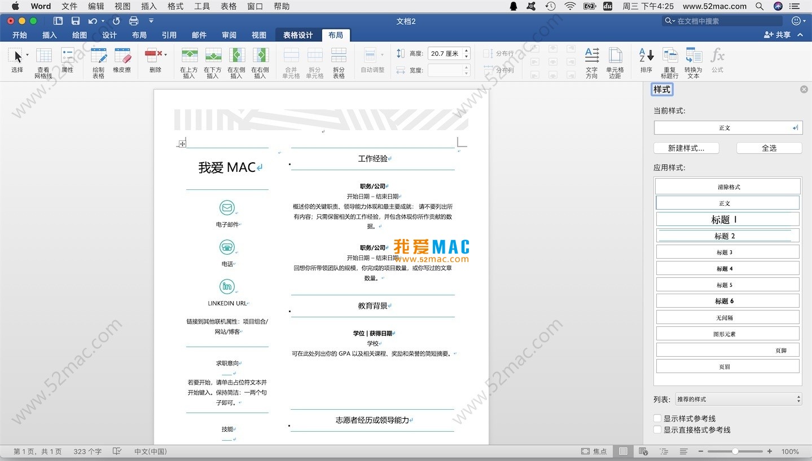Open the Customize Quick Access dropdown
The width and height of the screenshot is (812, 461).
pyautogui.click(x=151, y=21)
